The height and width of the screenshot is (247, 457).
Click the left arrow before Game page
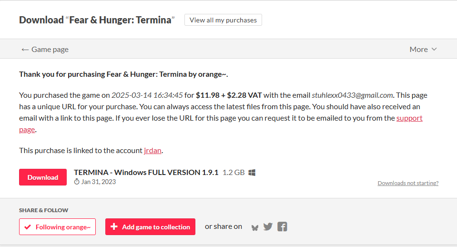[25, 50]
